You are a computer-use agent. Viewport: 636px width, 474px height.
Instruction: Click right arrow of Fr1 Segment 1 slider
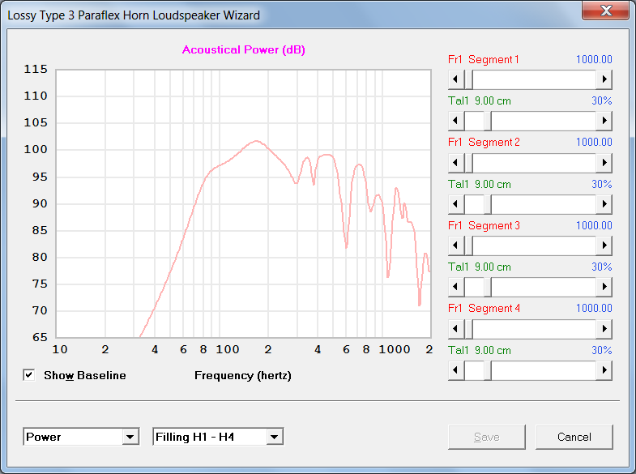604,79
